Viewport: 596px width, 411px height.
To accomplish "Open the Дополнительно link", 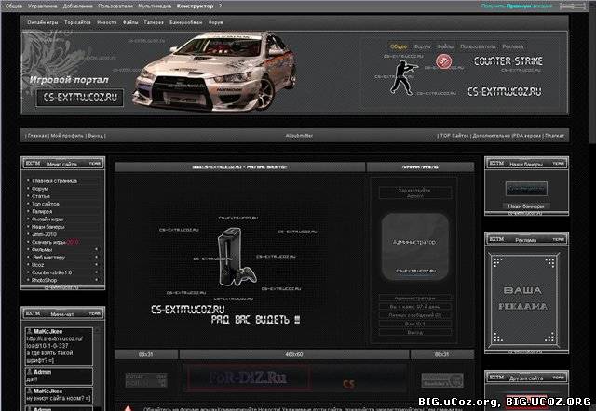I will pyautogui.click(x=493, y=136).
